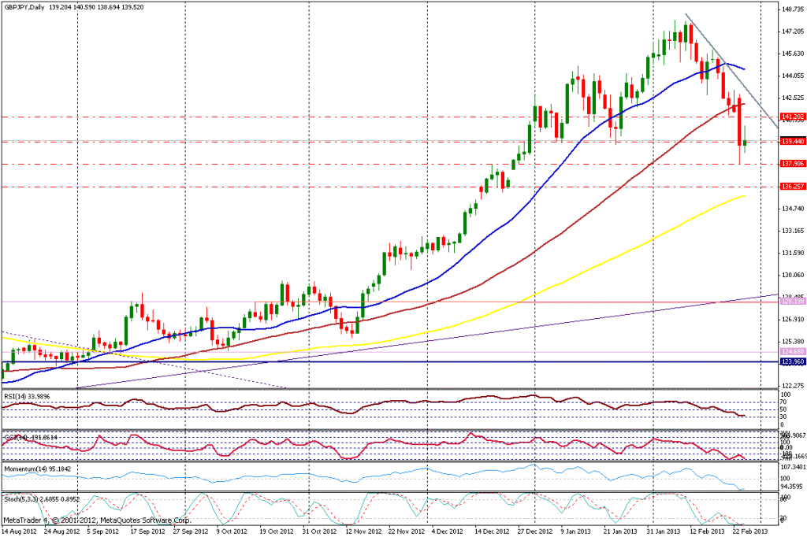
Task: Click the last green candlestick on the chart
Action: pos(745,141)
